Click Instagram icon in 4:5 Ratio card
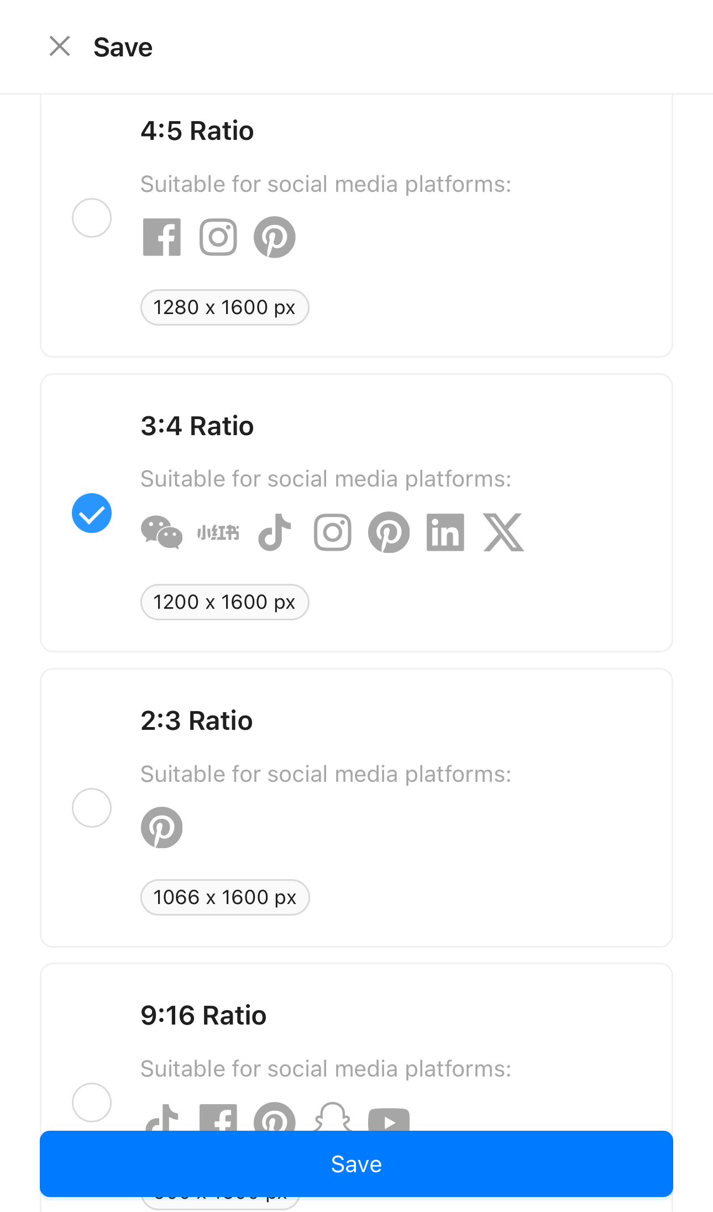The width and height of the screenshot is (713, 1212). [218, 237]
